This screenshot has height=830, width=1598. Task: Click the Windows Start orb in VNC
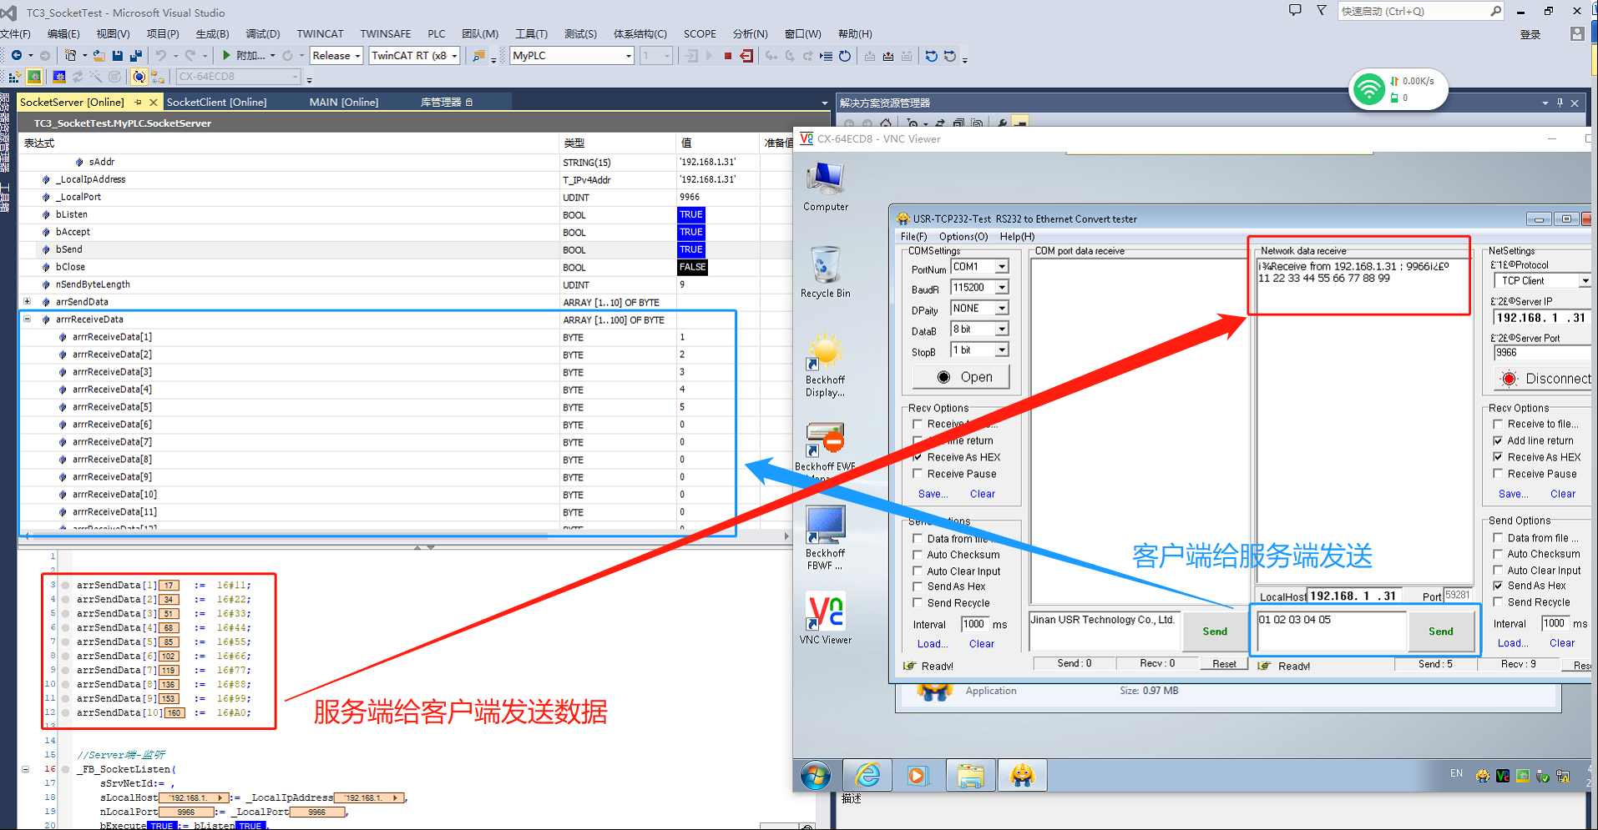coord(816,776)
